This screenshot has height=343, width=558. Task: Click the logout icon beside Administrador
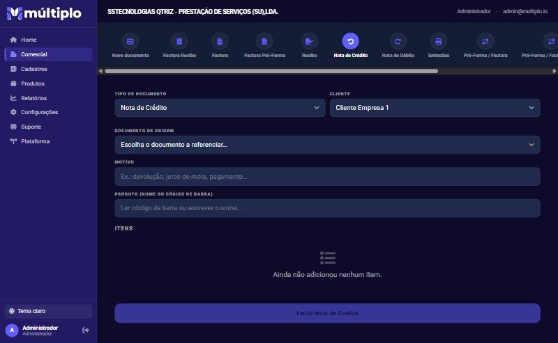click(85, 330)
